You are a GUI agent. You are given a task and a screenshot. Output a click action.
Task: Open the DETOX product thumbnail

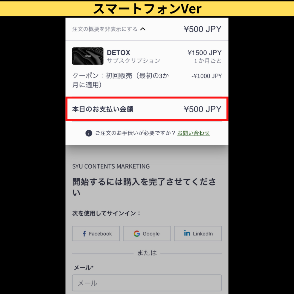tap(88, 56)
